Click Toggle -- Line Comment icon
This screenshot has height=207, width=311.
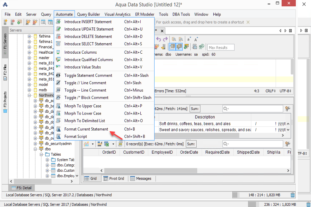pyautogui.click(x=58, y=90)
